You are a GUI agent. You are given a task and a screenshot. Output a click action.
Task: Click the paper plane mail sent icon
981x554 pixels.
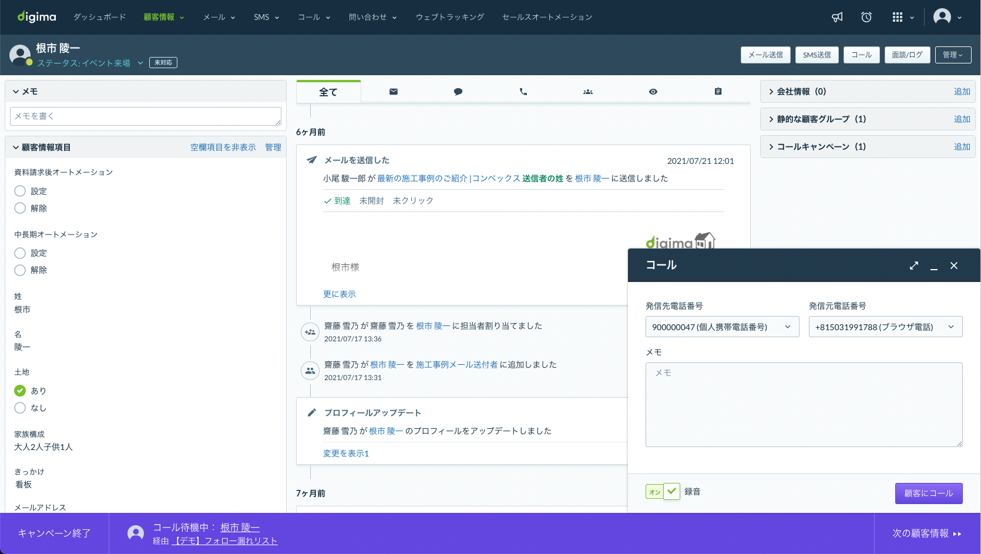[312, 160]
